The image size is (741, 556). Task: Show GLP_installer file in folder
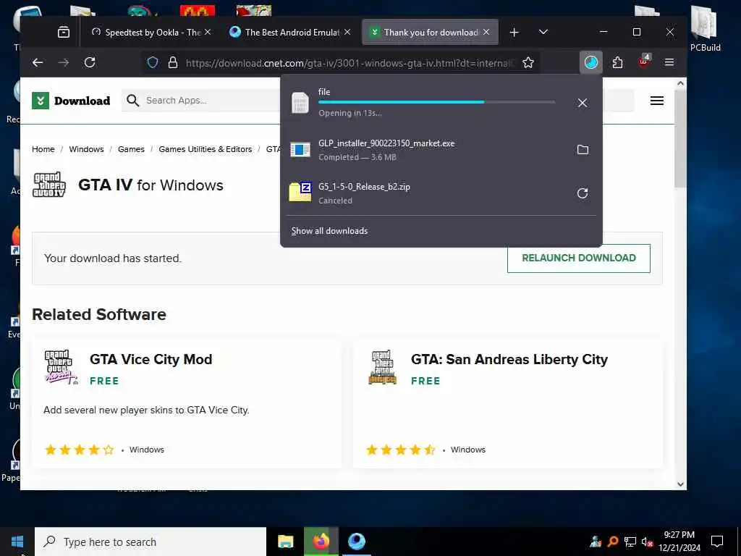click(583, 149)
